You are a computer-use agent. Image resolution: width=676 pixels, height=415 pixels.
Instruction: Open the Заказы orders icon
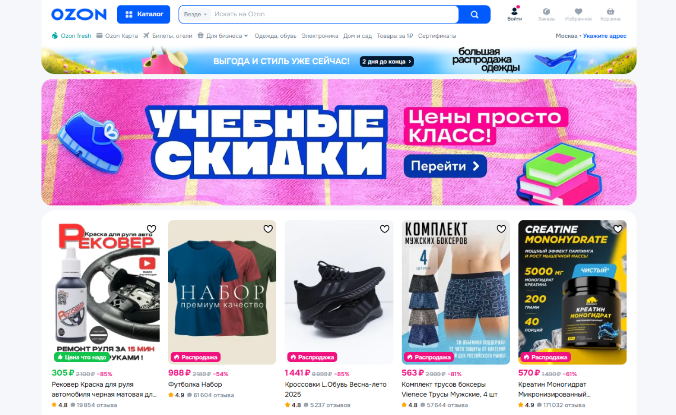(x=546, y=14)
